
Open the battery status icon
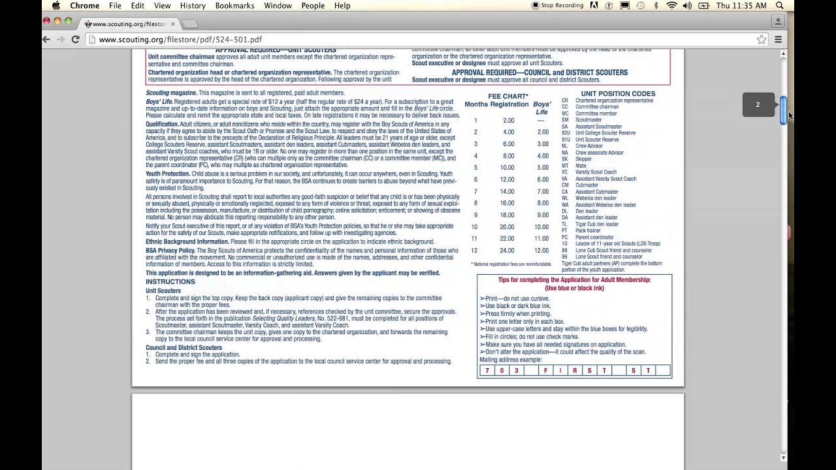(703, 5)
